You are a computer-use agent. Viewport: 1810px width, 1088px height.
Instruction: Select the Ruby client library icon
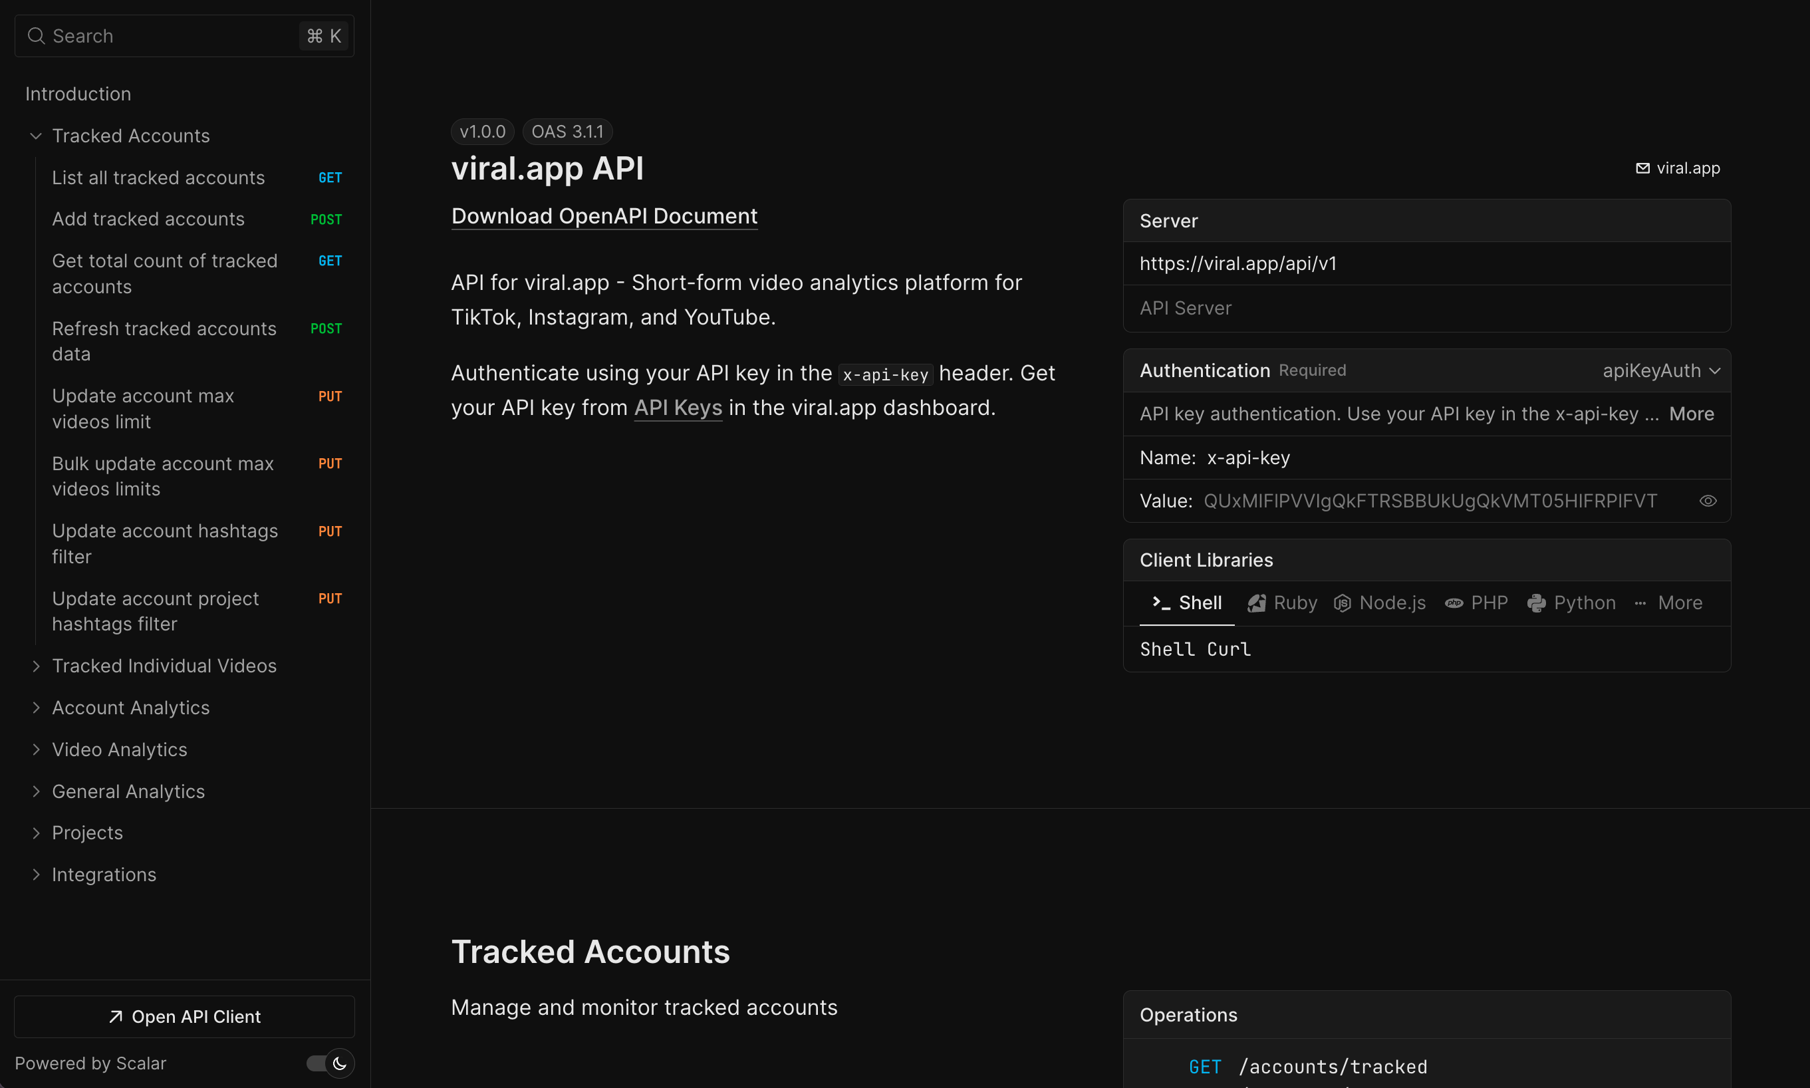(x=1256, y=603)
